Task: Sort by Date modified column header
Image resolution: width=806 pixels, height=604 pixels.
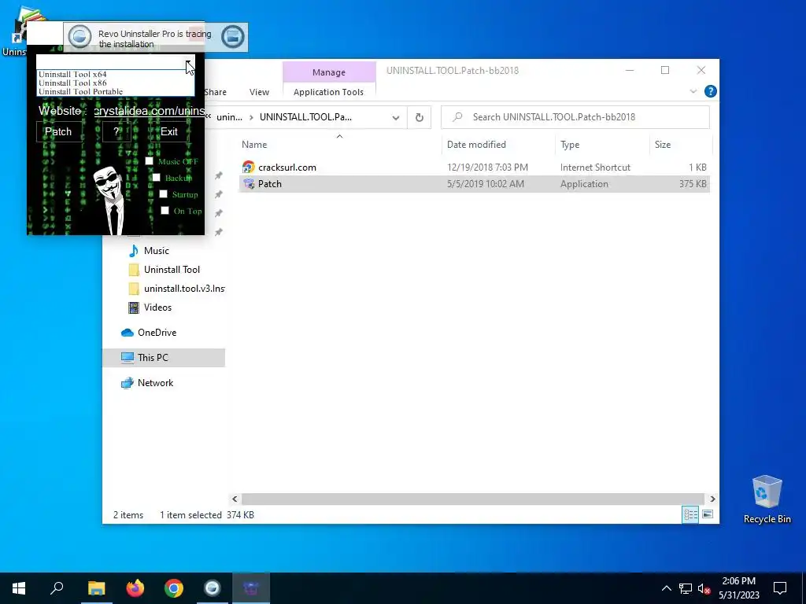Action: click(476, 145)
